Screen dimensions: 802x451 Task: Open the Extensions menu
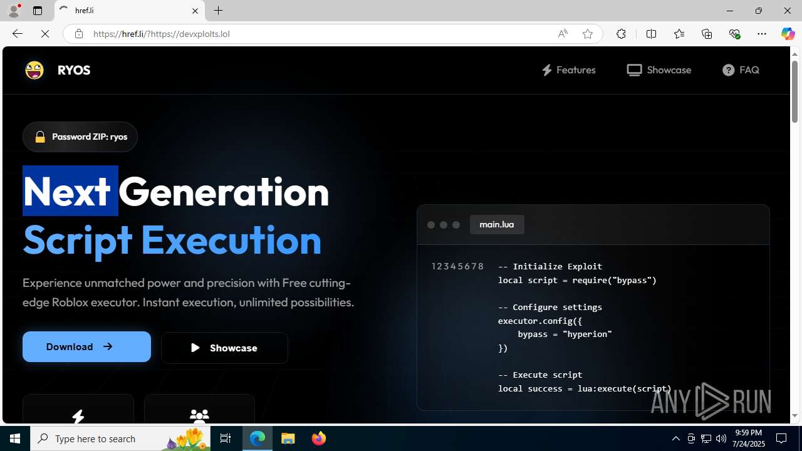621,34
